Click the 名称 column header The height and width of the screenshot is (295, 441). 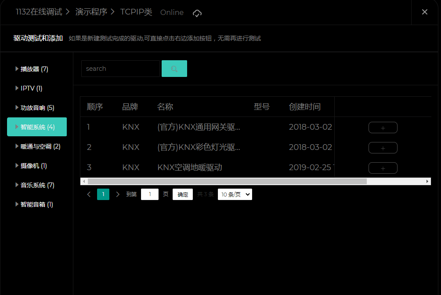[x=165, y=107]
